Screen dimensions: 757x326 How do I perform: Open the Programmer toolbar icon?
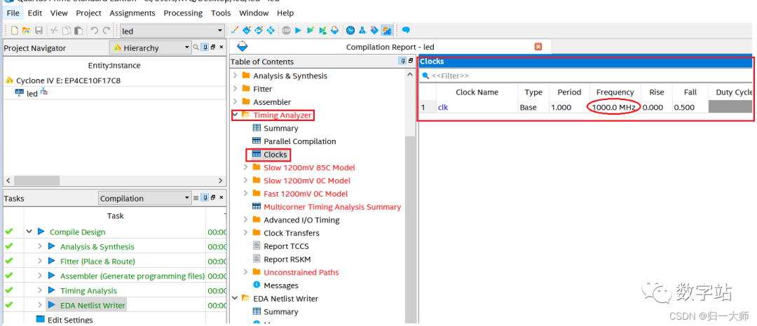click(x=374, y=30)
